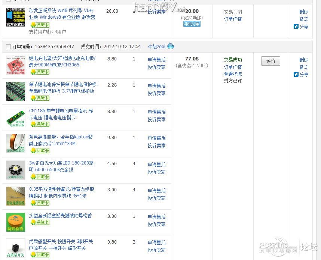Click 保障卡 badge under 助焊松香 item
This screenshot has width=321, height=260.
click(40, 222)
